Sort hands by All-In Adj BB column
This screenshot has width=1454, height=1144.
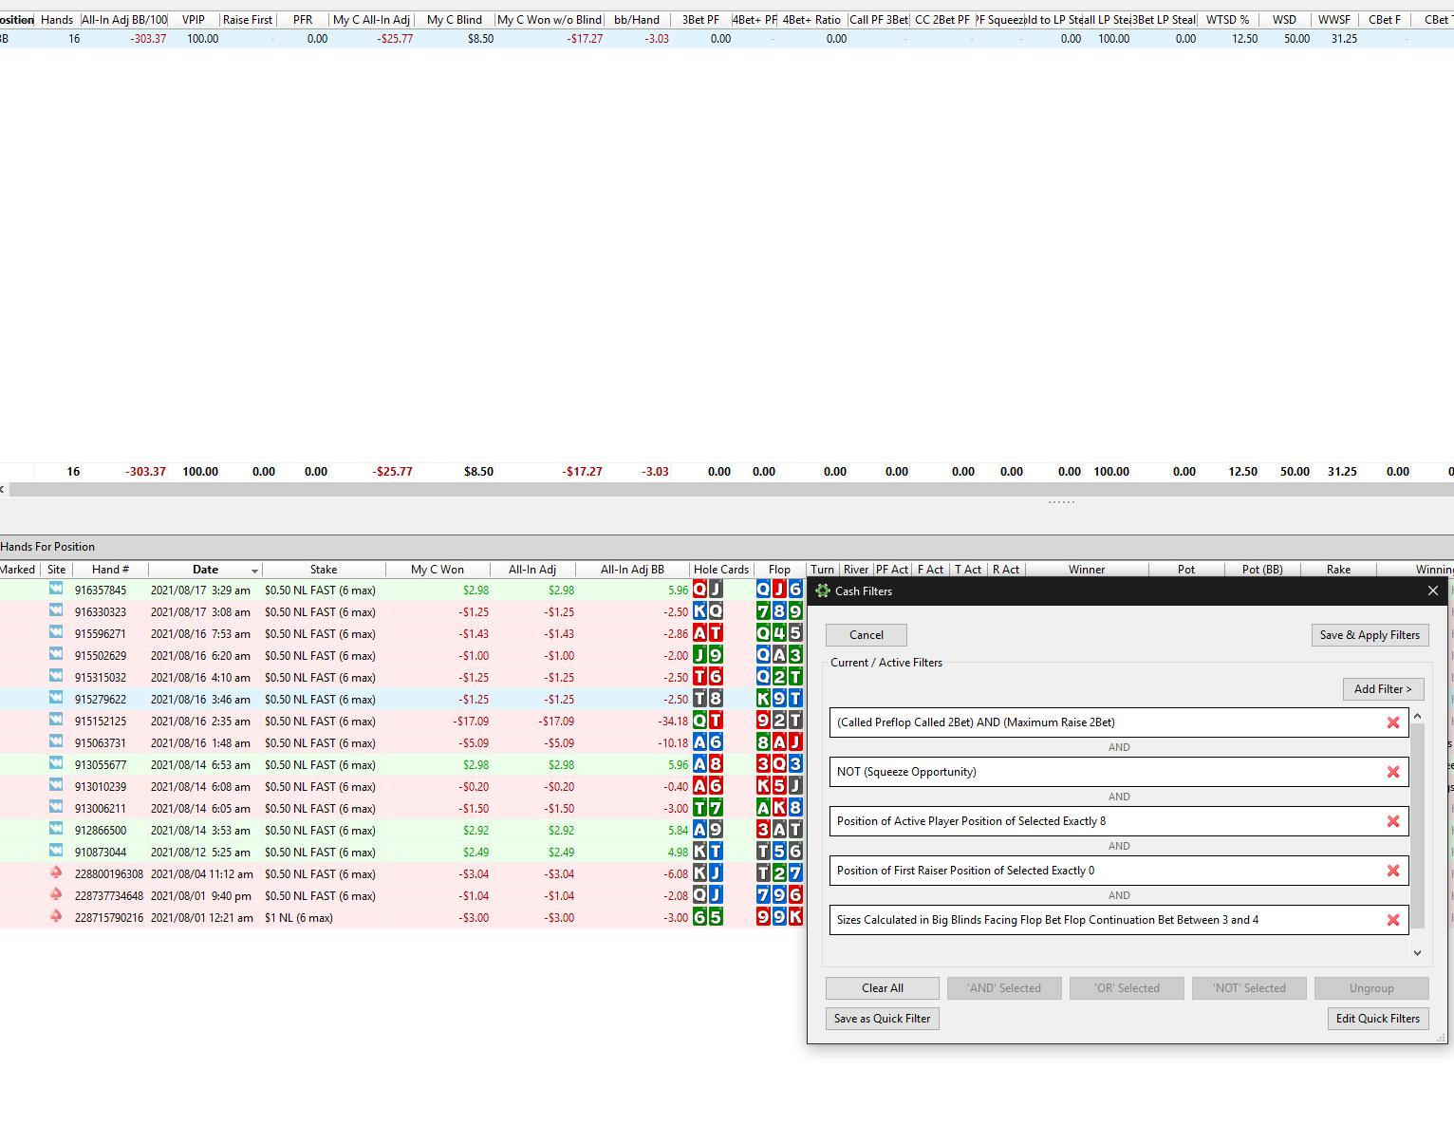click(x=632, y=570)
